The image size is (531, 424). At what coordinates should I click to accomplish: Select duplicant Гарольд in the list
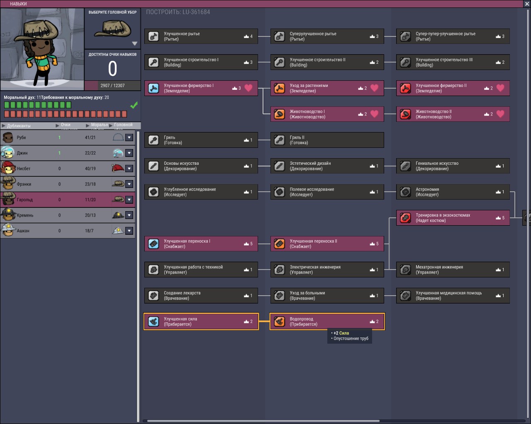68,200
